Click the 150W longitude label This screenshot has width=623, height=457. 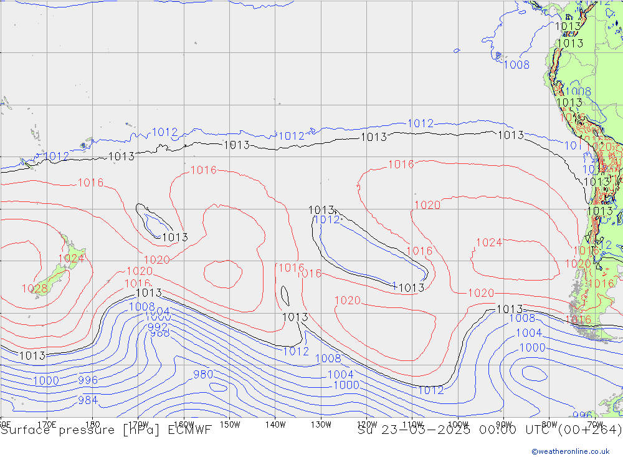pyautogui.click(x=230, y=425)
